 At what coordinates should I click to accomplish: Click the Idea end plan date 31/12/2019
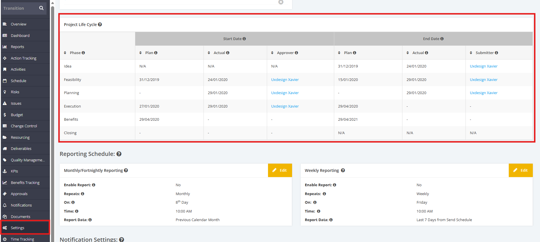[348, 66]
